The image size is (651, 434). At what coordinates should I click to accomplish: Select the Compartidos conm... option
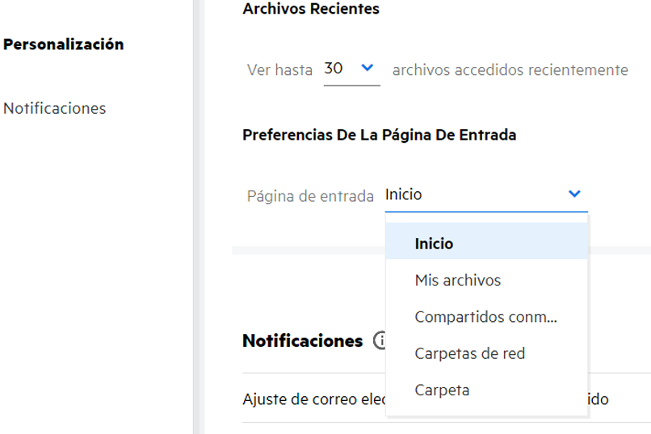pos(485,317)
